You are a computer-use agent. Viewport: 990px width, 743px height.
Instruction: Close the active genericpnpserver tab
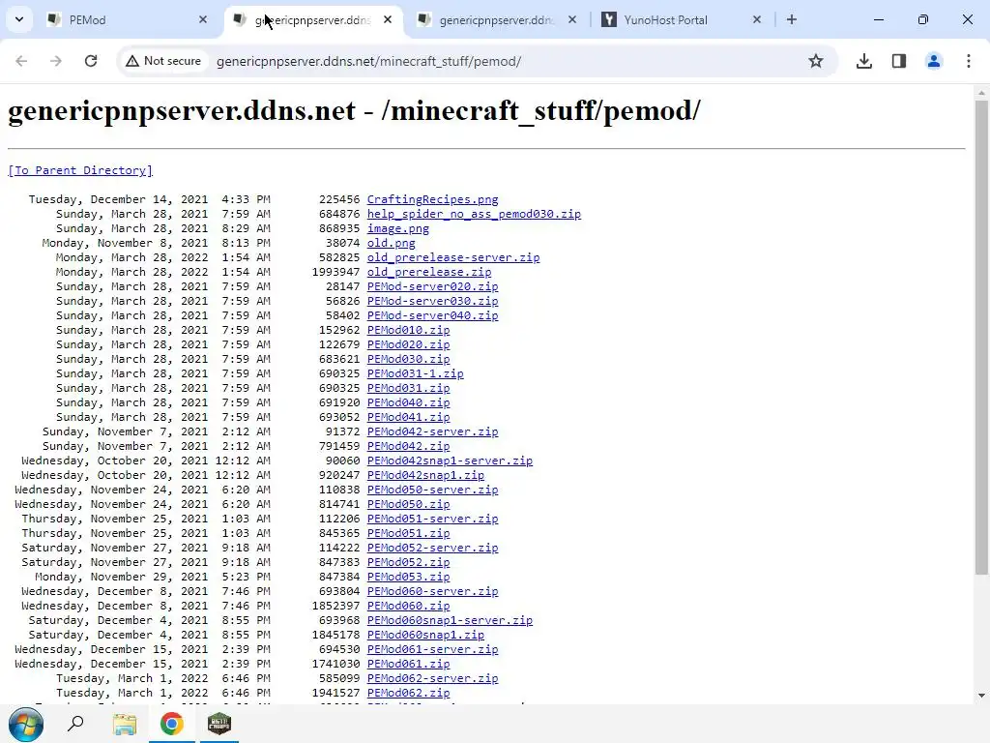pos(388,19)
